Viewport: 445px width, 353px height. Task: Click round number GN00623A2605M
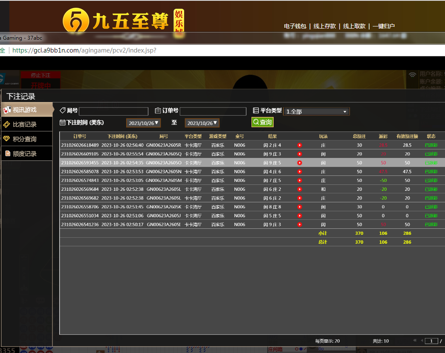[164, 181]
